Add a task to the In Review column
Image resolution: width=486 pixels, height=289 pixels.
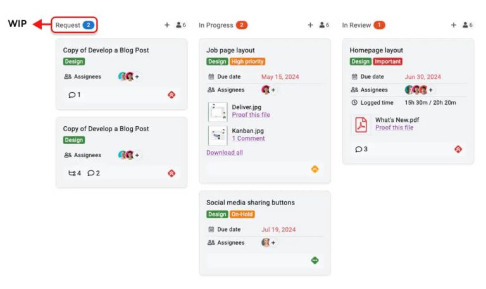point(454,25)
